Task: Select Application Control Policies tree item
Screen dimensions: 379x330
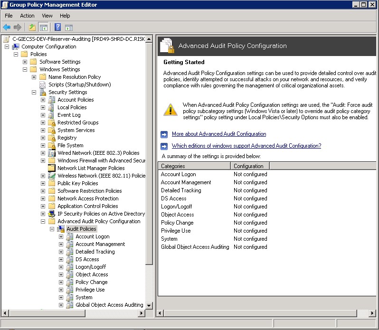Action: coord(88,206)
